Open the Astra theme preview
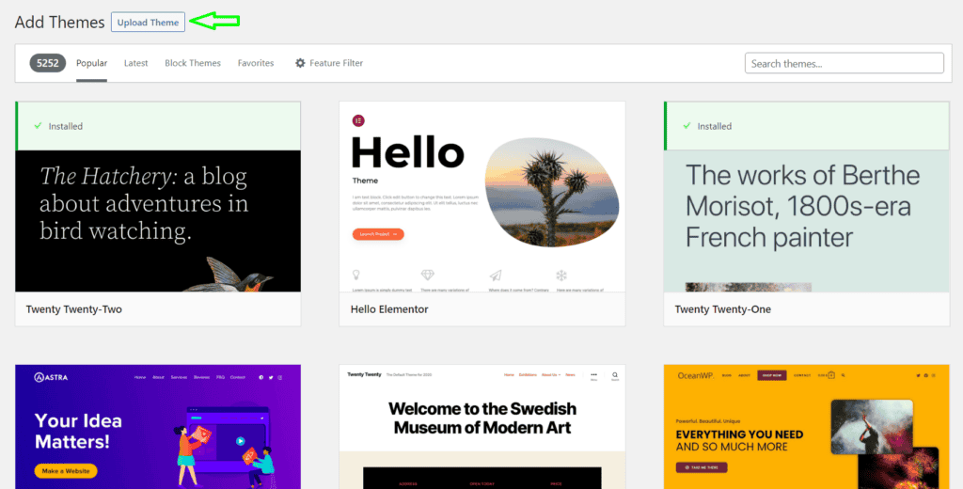Viewport: 963px width, 489px height. (x=158, y=427)
